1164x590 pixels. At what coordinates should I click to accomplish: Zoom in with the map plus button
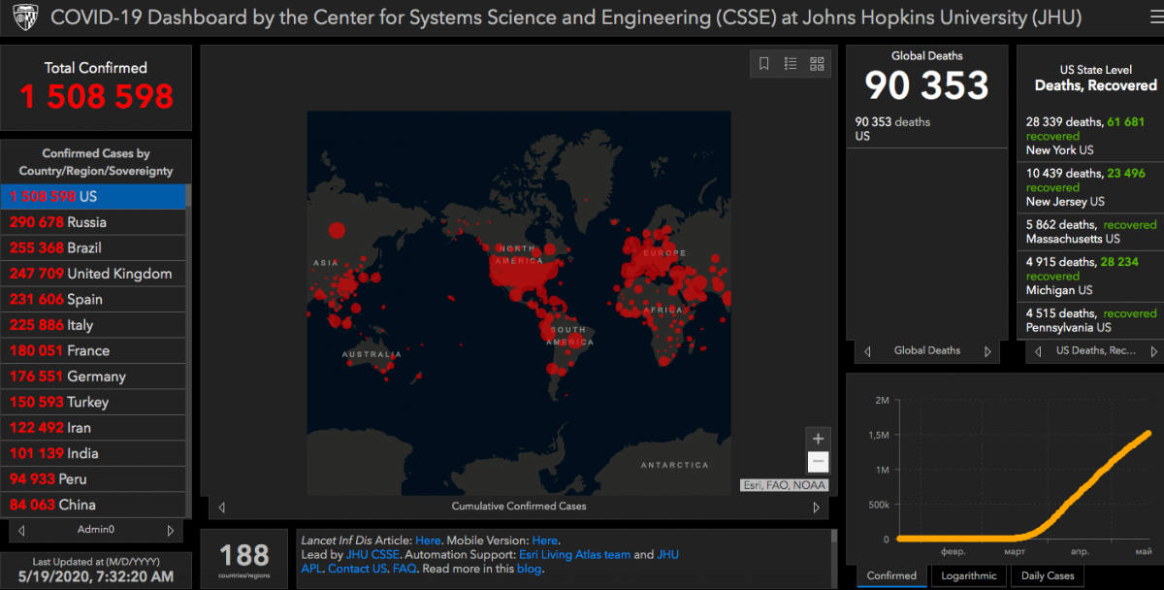coord(818,439)
